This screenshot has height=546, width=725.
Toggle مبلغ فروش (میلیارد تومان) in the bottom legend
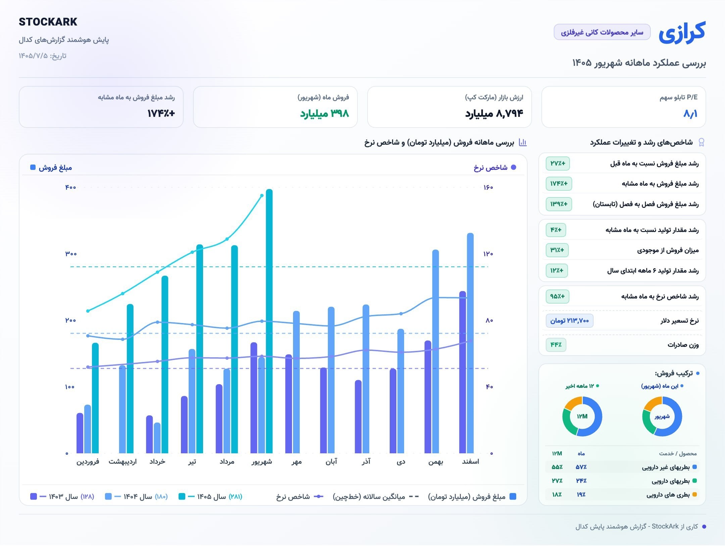pyautogui.click(x=472, y=496)
